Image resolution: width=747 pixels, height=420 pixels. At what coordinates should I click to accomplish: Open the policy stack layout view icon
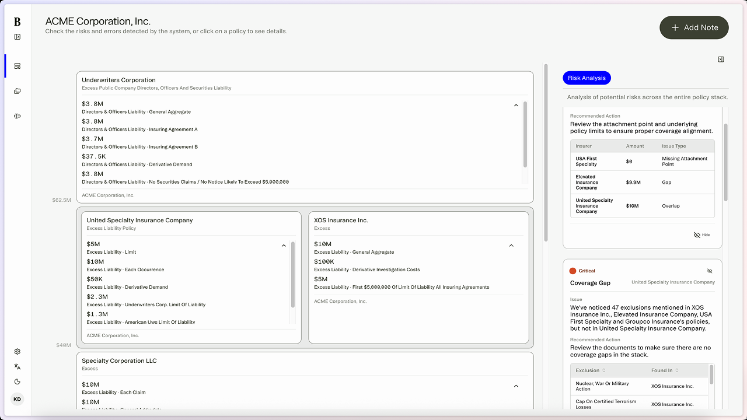pyautogui.click(x=18, y=66)
